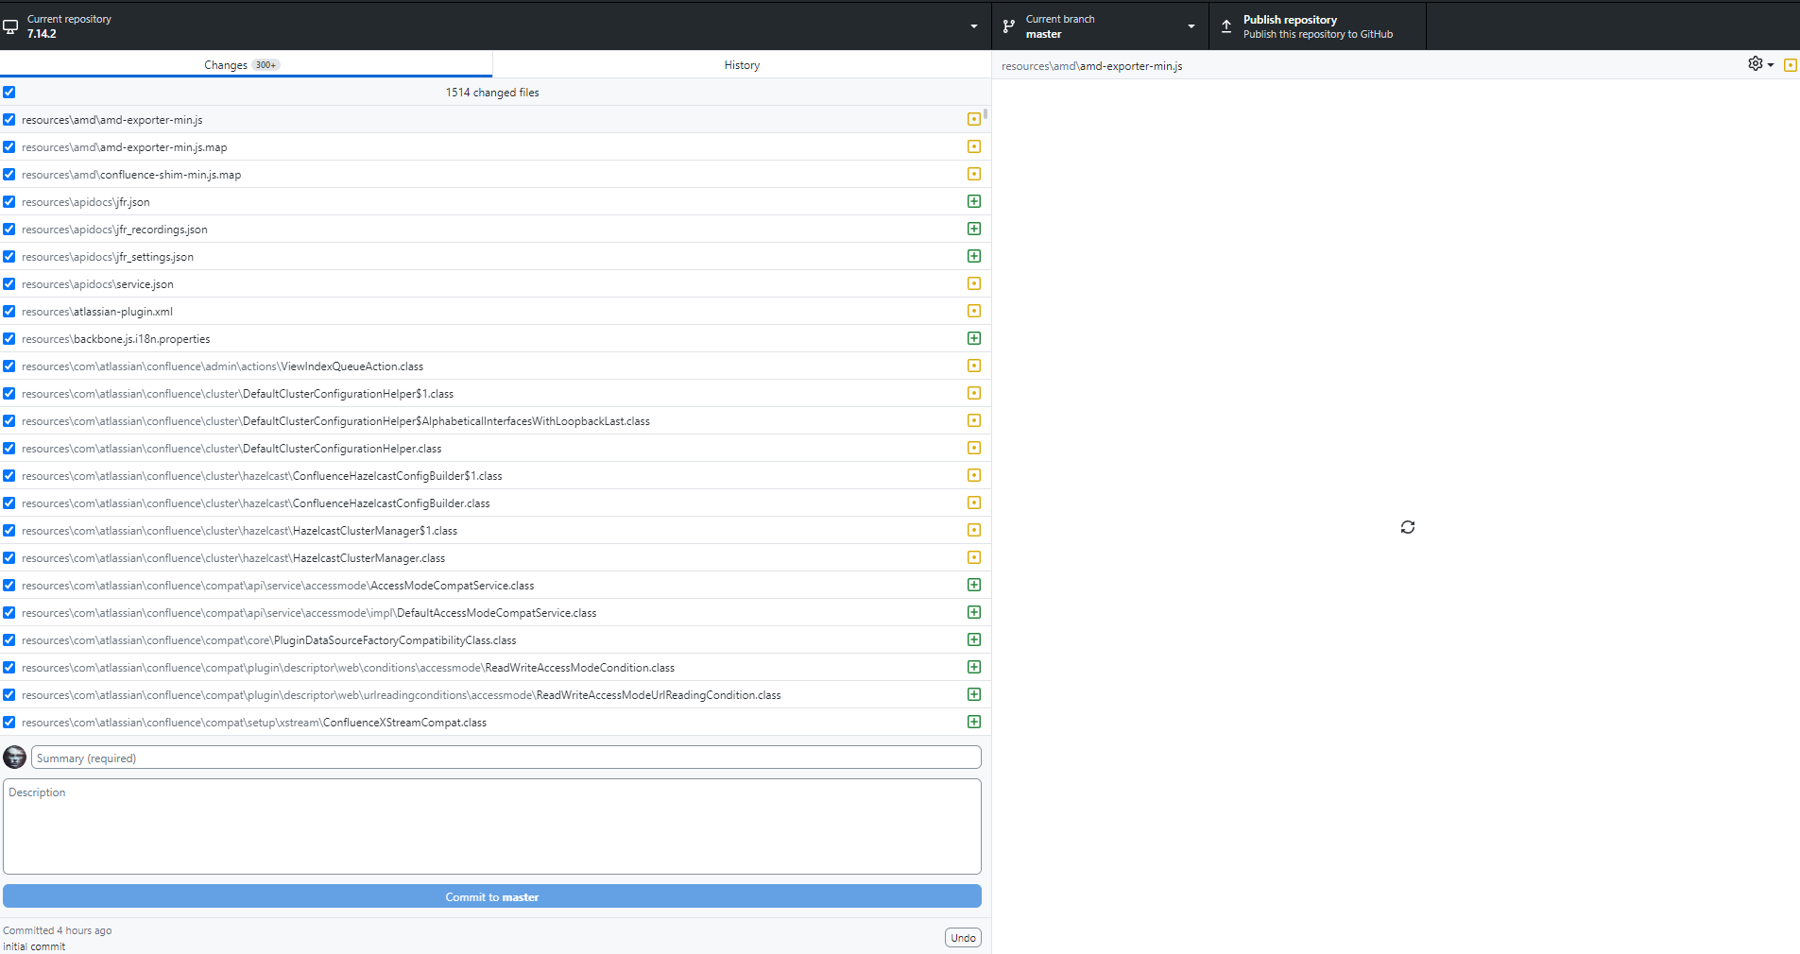Click added status icon for jfr_recordings.json
1800x954 pixels.
click(x=973, y=229)
